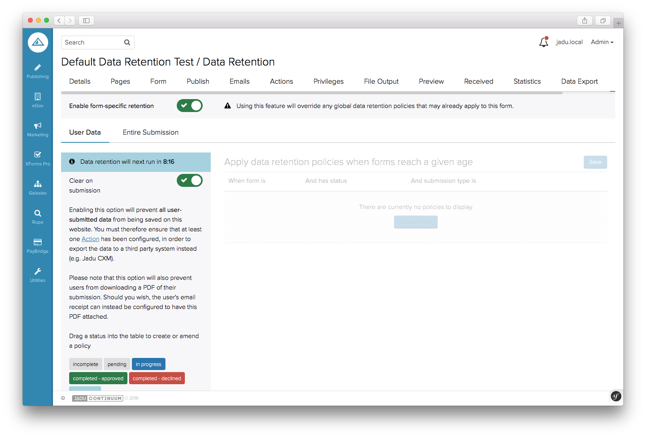Open PayBridge card icon
Screen dimensions: 646x438
click(x=38, y=246)
